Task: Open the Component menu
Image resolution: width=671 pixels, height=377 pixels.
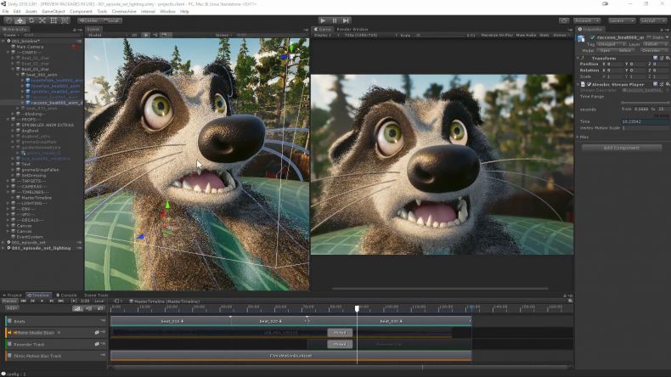Action: pyautogui.click(x=81, y=12)
